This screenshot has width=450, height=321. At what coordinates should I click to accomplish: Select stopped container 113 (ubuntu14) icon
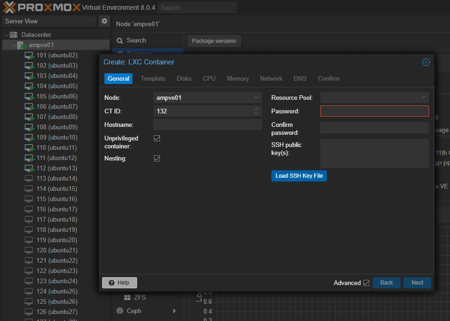click(x=29, y=178)
